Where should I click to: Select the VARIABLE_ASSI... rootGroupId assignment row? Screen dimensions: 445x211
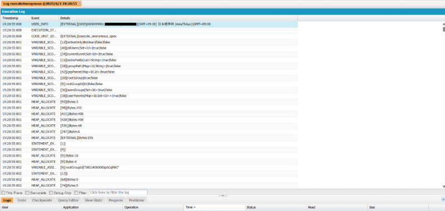(x=149, y=167)
